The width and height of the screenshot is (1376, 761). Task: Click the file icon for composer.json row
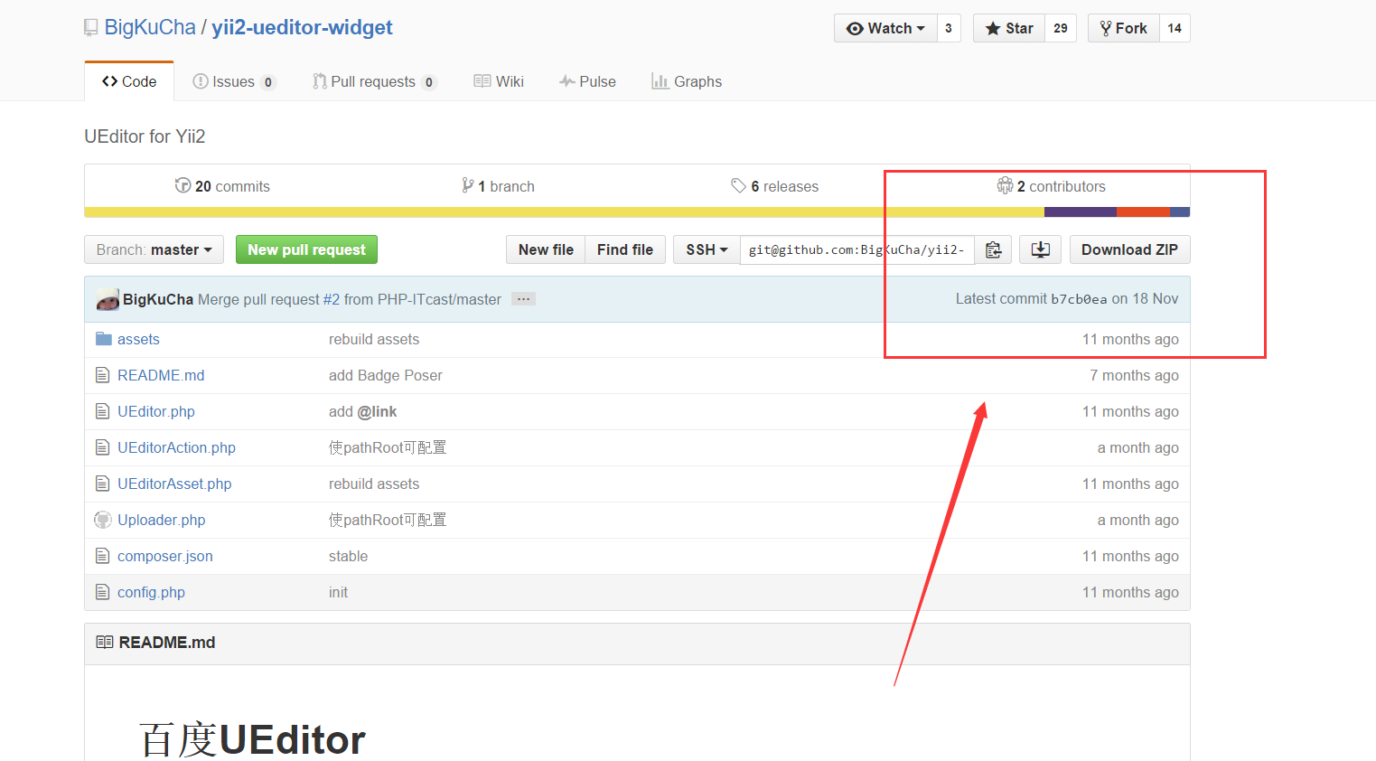pos(103,556)
